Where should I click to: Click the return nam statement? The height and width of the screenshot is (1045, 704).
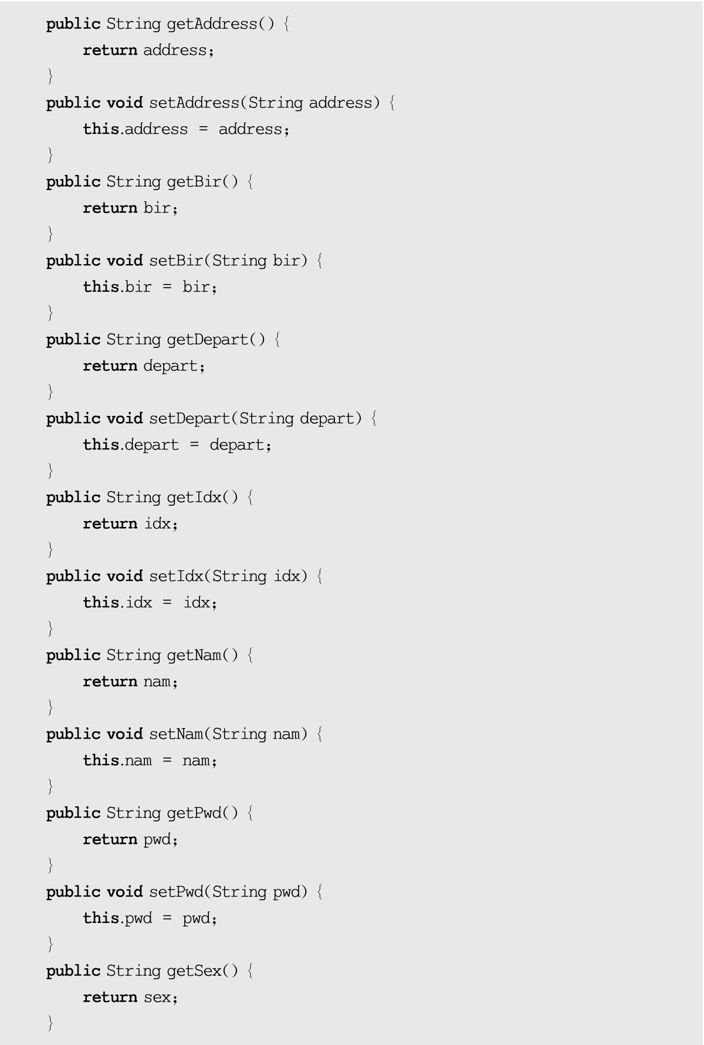pos(130,682)
